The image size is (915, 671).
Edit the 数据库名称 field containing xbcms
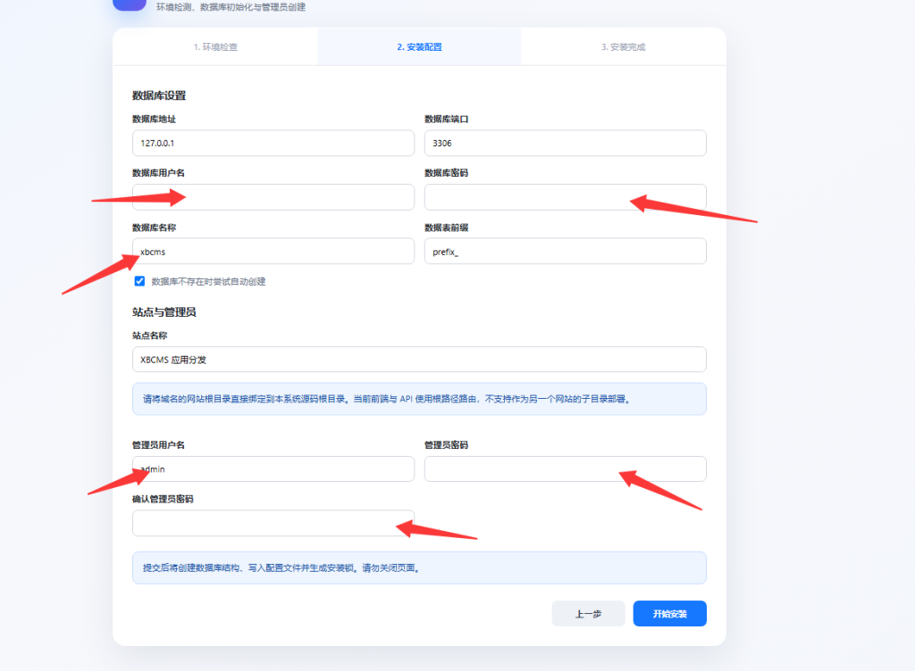pos(273,252)
